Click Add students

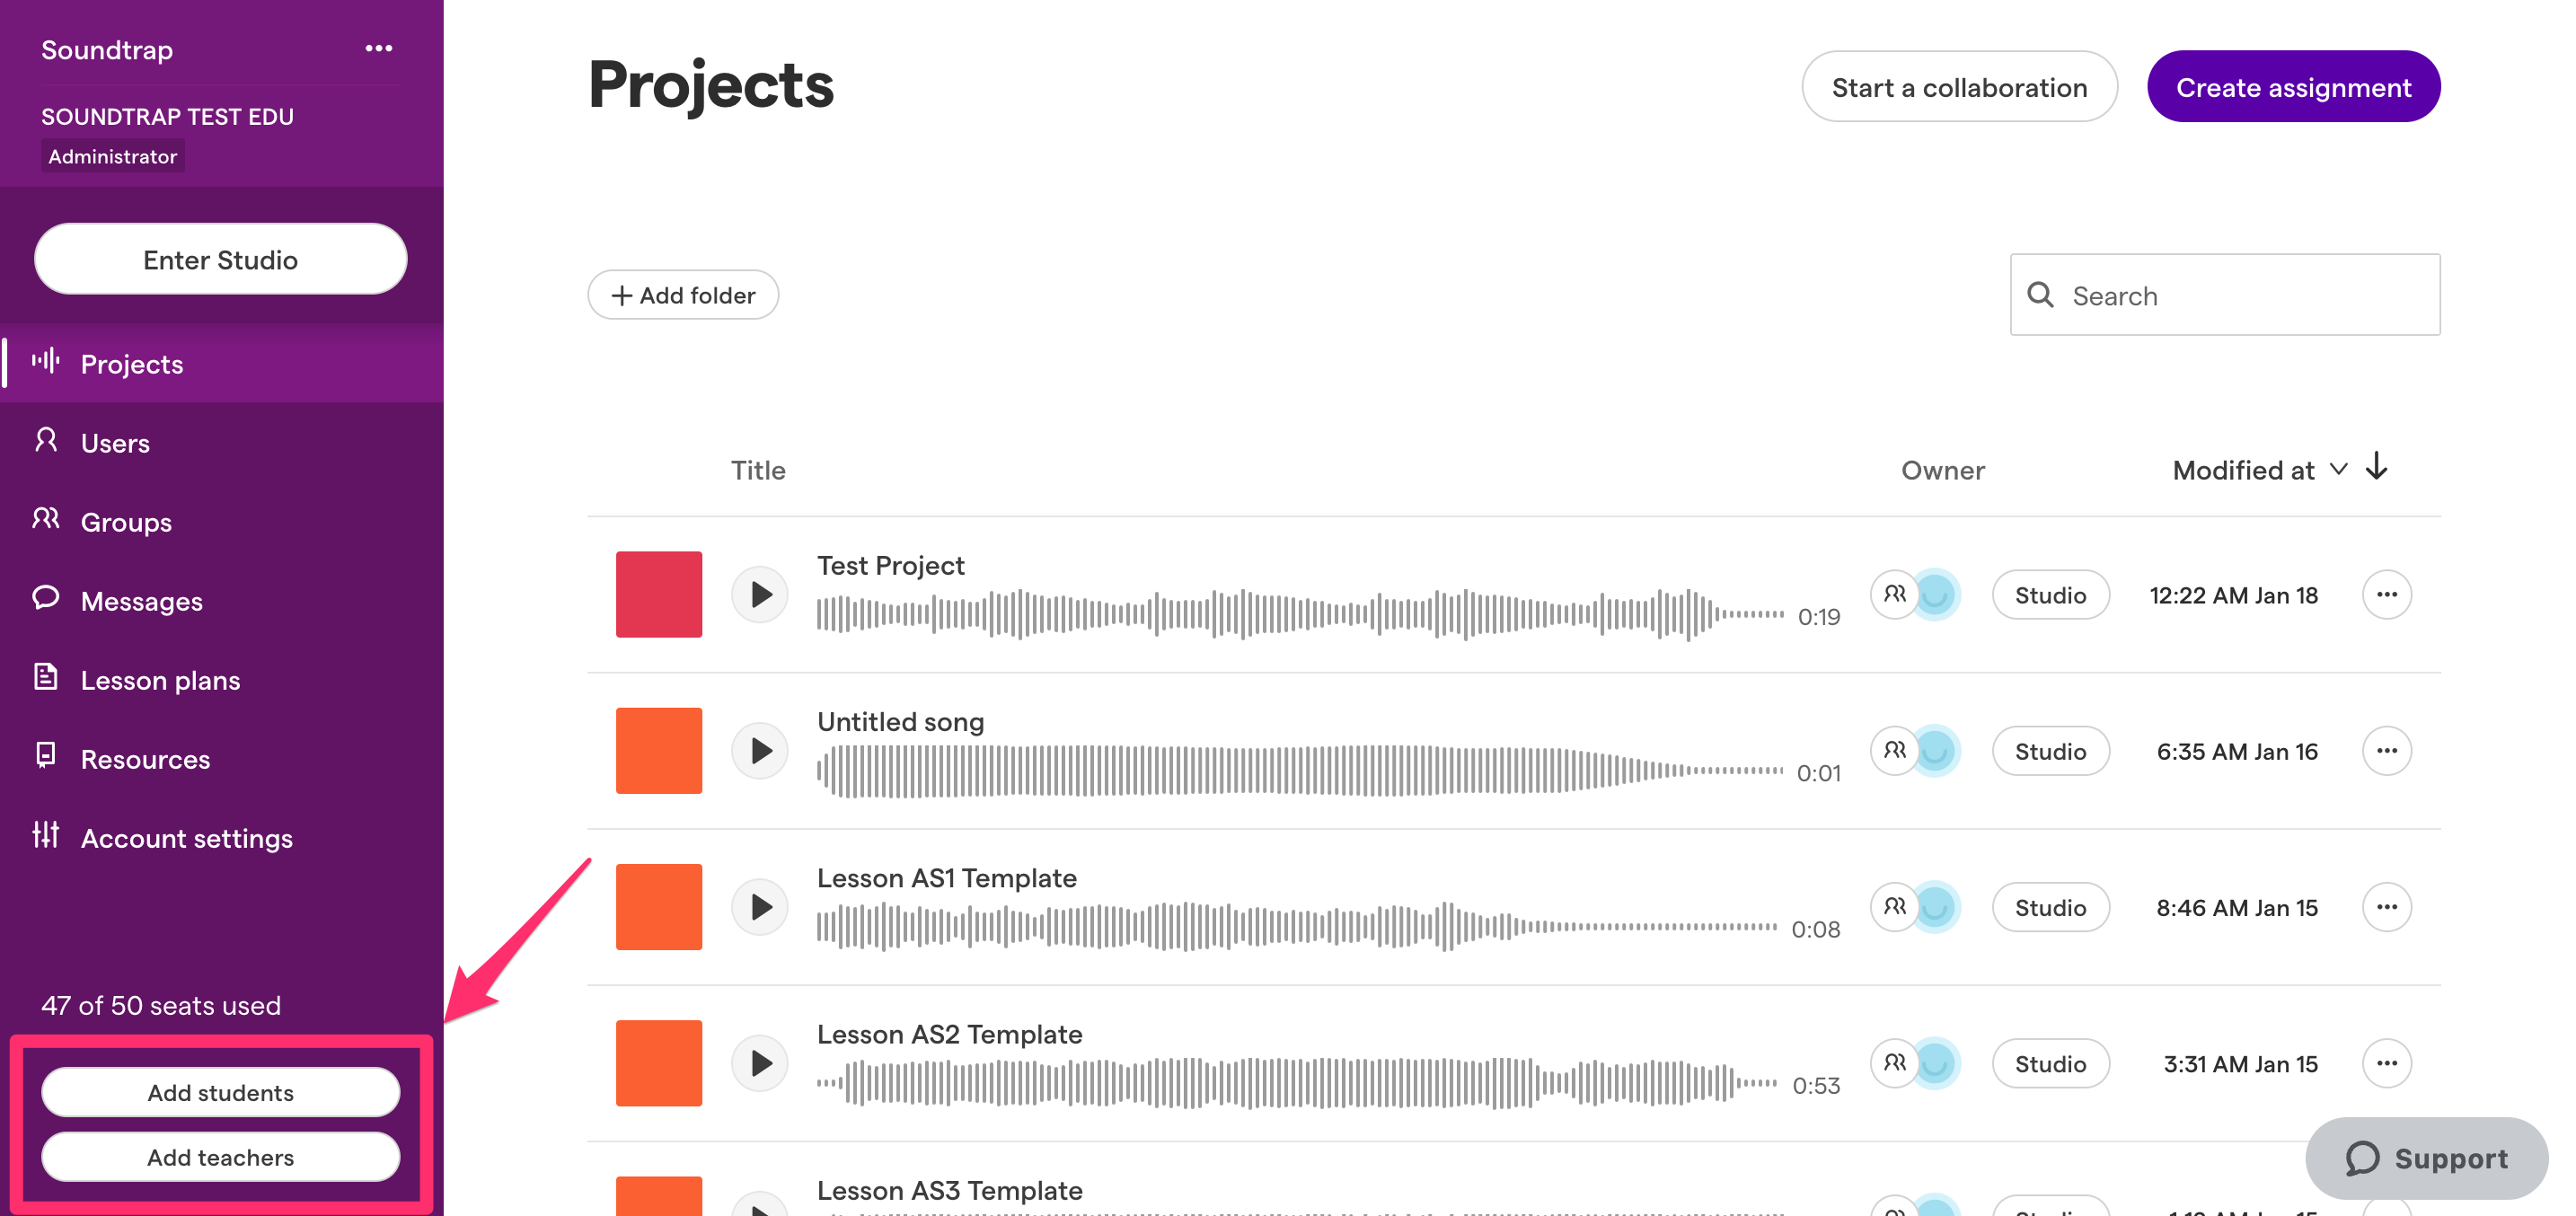[220, 1092]
